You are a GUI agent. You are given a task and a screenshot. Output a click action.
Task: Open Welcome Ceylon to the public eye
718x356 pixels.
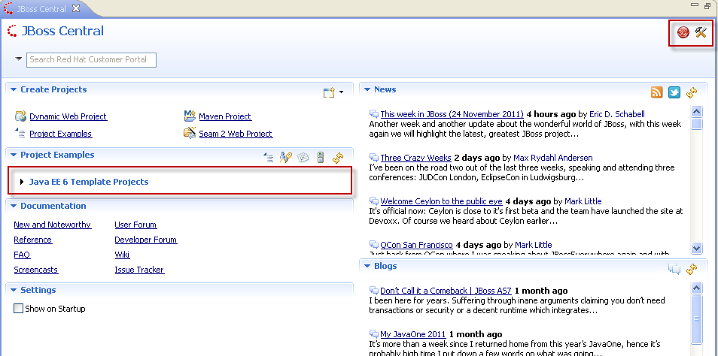pyautogui.click(x=442, y=201)
